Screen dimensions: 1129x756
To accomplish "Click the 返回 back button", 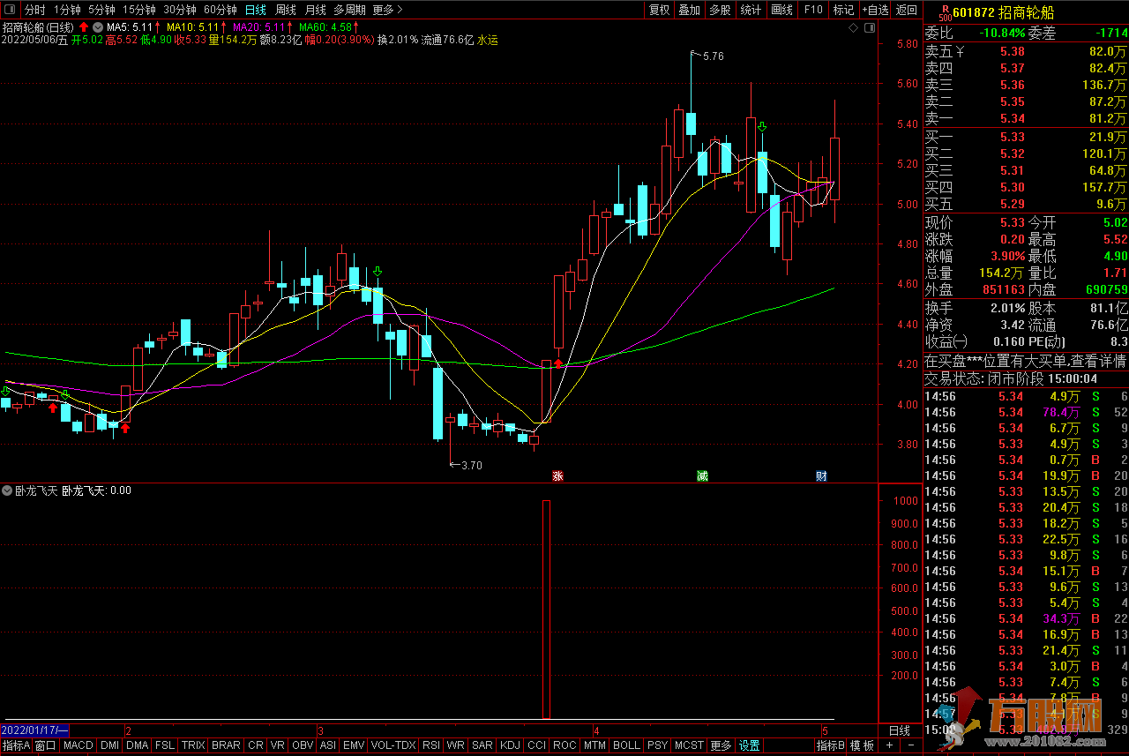I will coord(907,10).
